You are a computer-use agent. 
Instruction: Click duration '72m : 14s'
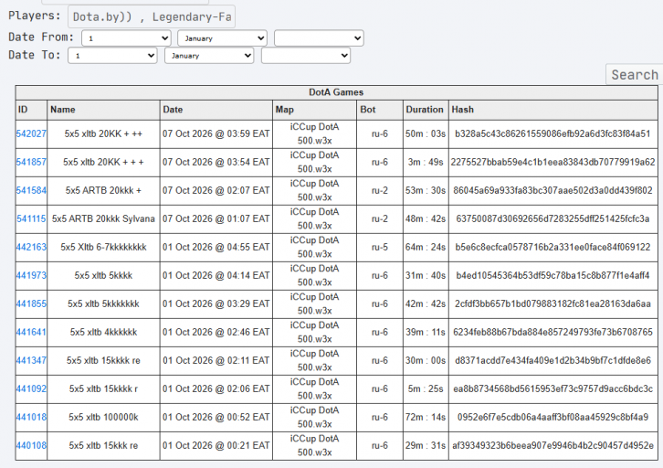pos(425,417)
